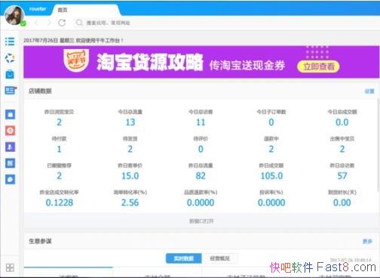Viewport: 380px width, 278px height.
Task: Click the 店铺数据 section heading
Action: (40, 91)
